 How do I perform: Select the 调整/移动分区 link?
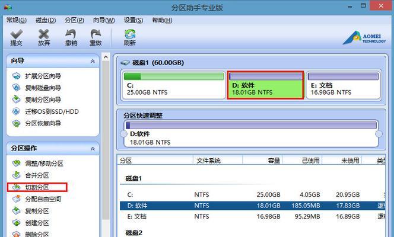coord(44,164)
